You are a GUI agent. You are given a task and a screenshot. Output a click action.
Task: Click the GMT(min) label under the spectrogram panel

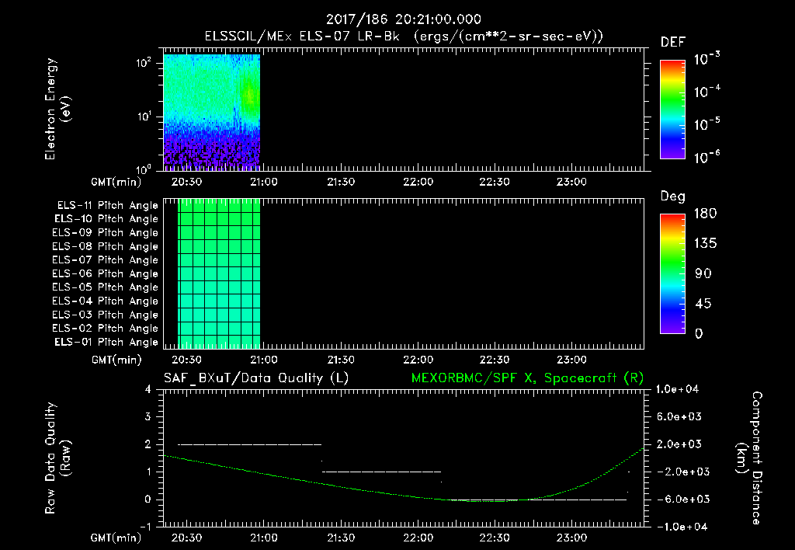pyautogui.click(x=116, y=182)
